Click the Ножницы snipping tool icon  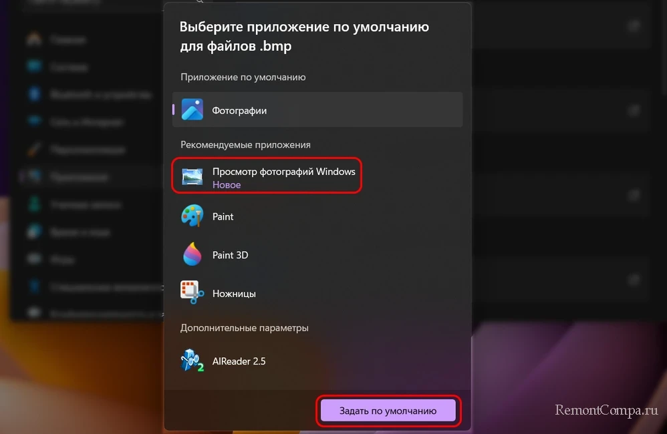pyautogui.click(x=192, y=292)
